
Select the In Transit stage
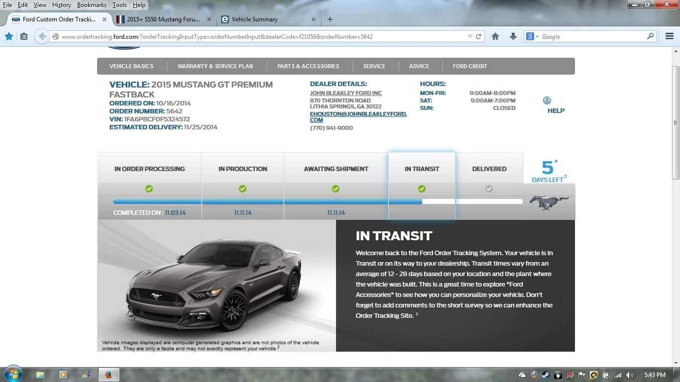(422, 169)
